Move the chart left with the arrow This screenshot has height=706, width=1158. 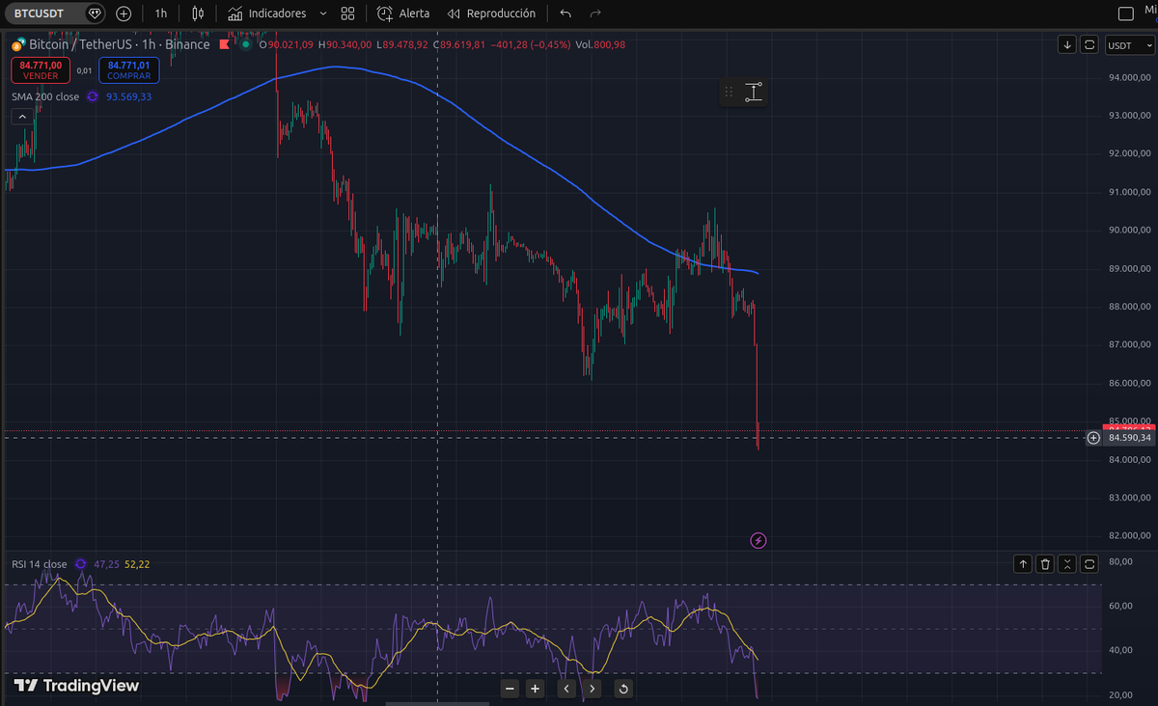point(566,688)
